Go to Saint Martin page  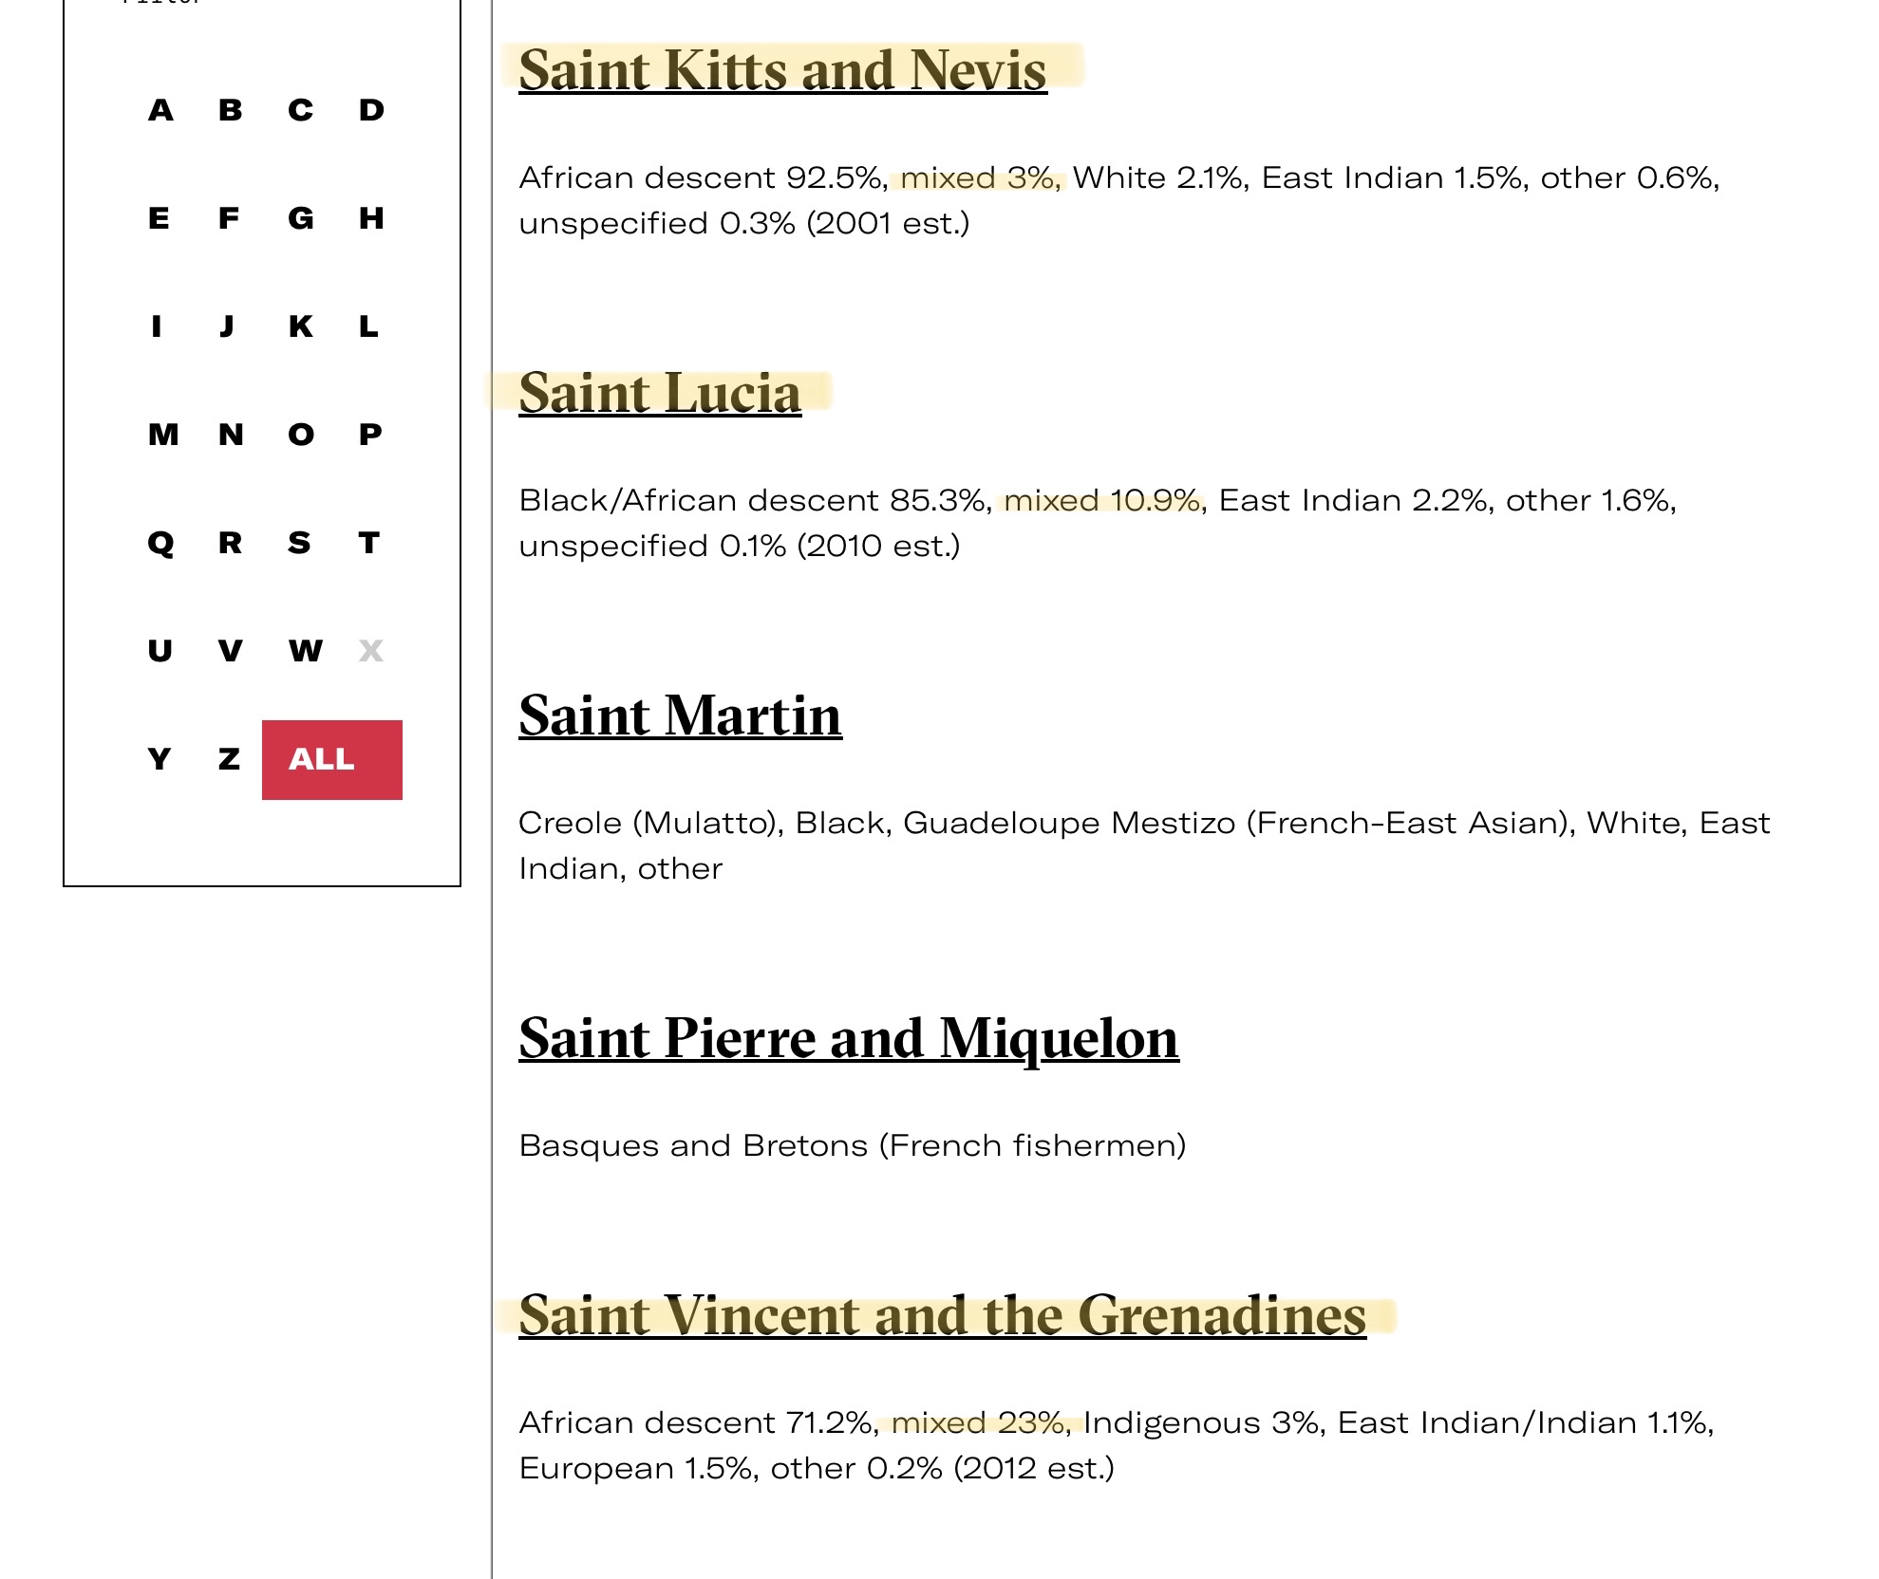pyautogui.click(x=679, y=716)
